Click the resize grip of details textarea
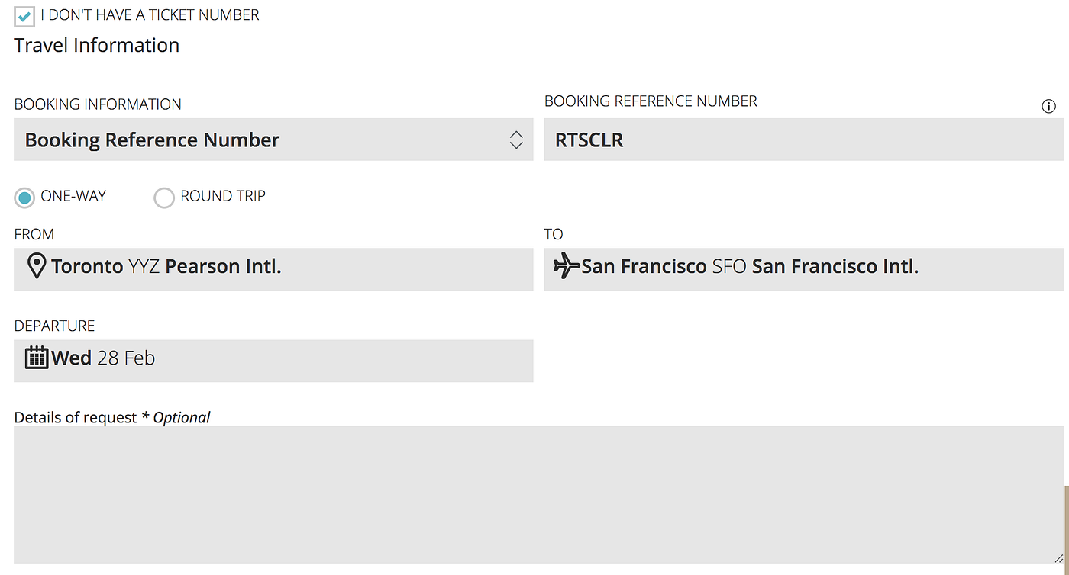Viewport: 1069px width, 575px height. (1058, 558)
